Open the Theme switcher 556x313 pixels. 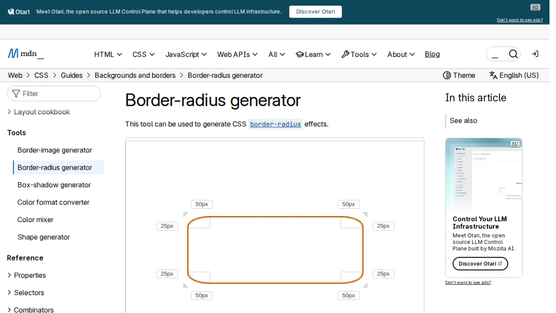[x=459, y=75]
